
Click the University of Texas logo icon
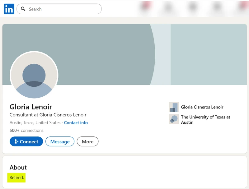(174, 119)
